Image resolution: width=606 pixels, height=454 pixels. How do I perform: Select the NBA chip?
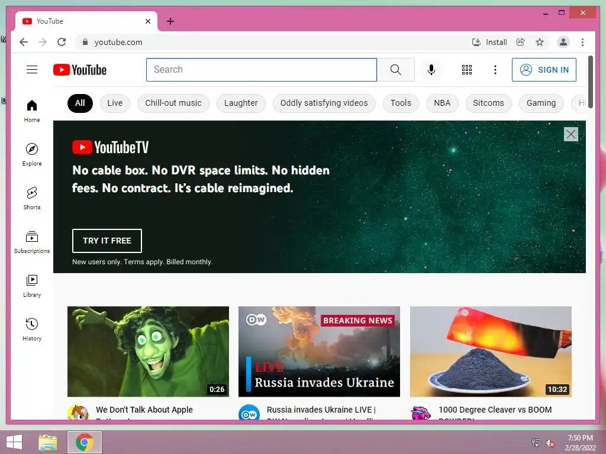pos(442,103)
